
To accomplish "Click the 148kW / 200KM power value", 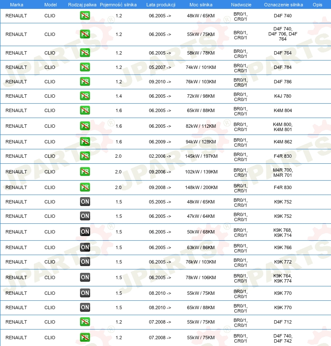I will coord(201,187).
